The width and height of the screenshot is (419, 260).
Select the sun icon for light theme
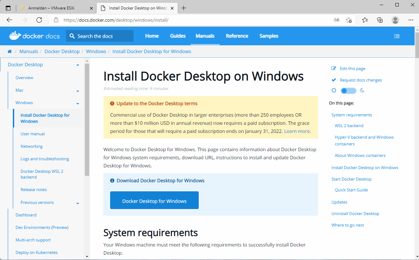(x=334, y=90)
